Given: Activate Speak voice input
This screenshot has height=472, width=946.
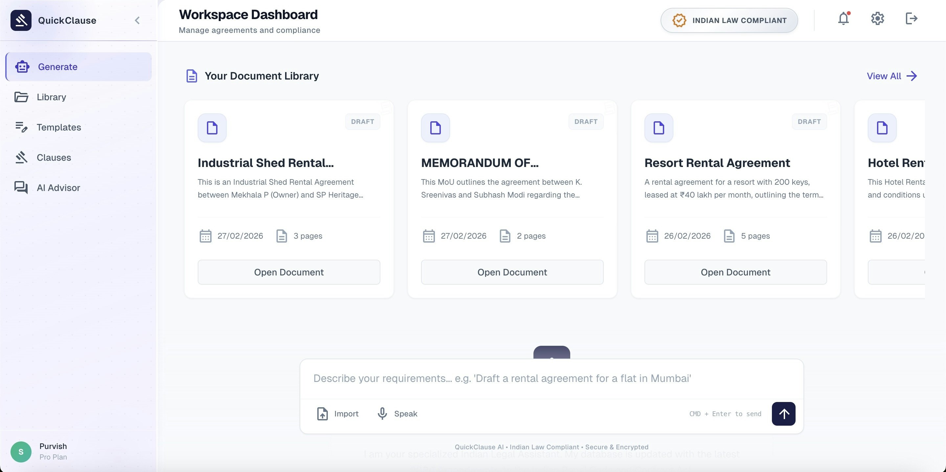Looking at the screenshot, I should tap(397, 413).
